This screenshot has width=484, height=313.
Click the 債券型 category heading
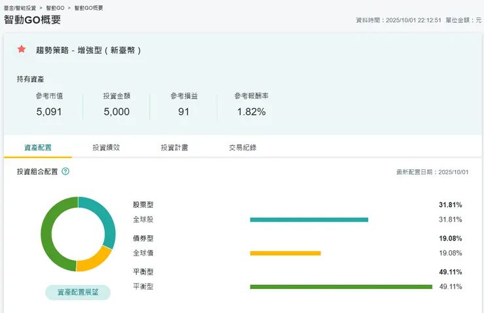pyautogui.click(x=143, y=239)
